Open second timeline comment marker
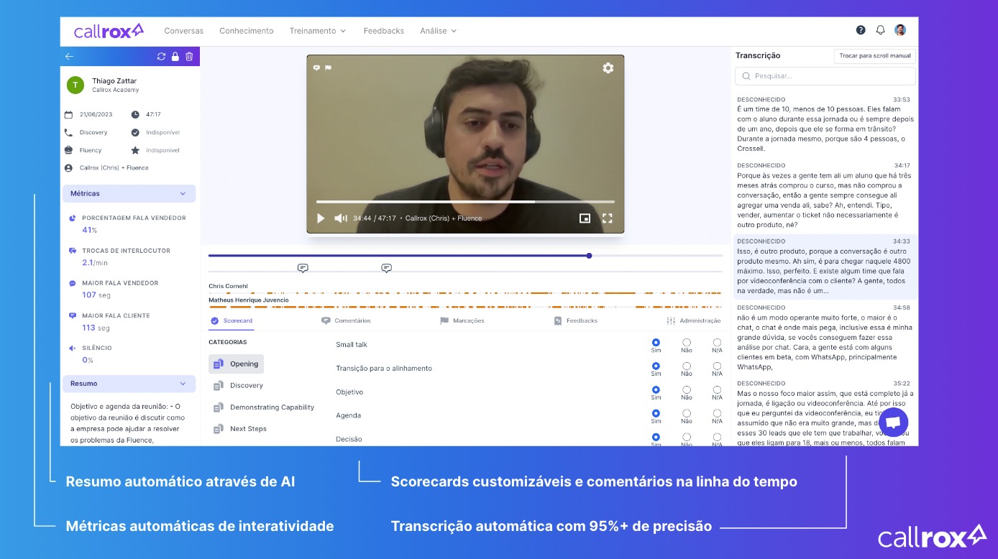The image size is (998, 559). pos(386,268)
